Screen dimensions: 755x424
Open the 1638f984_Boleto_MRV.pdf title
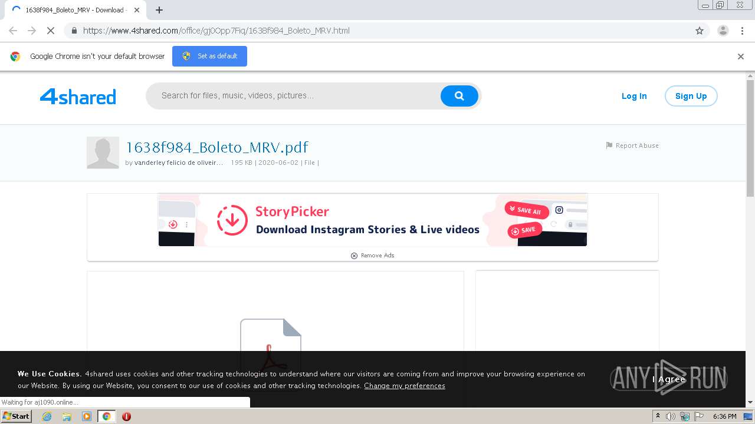click(217, 147)
